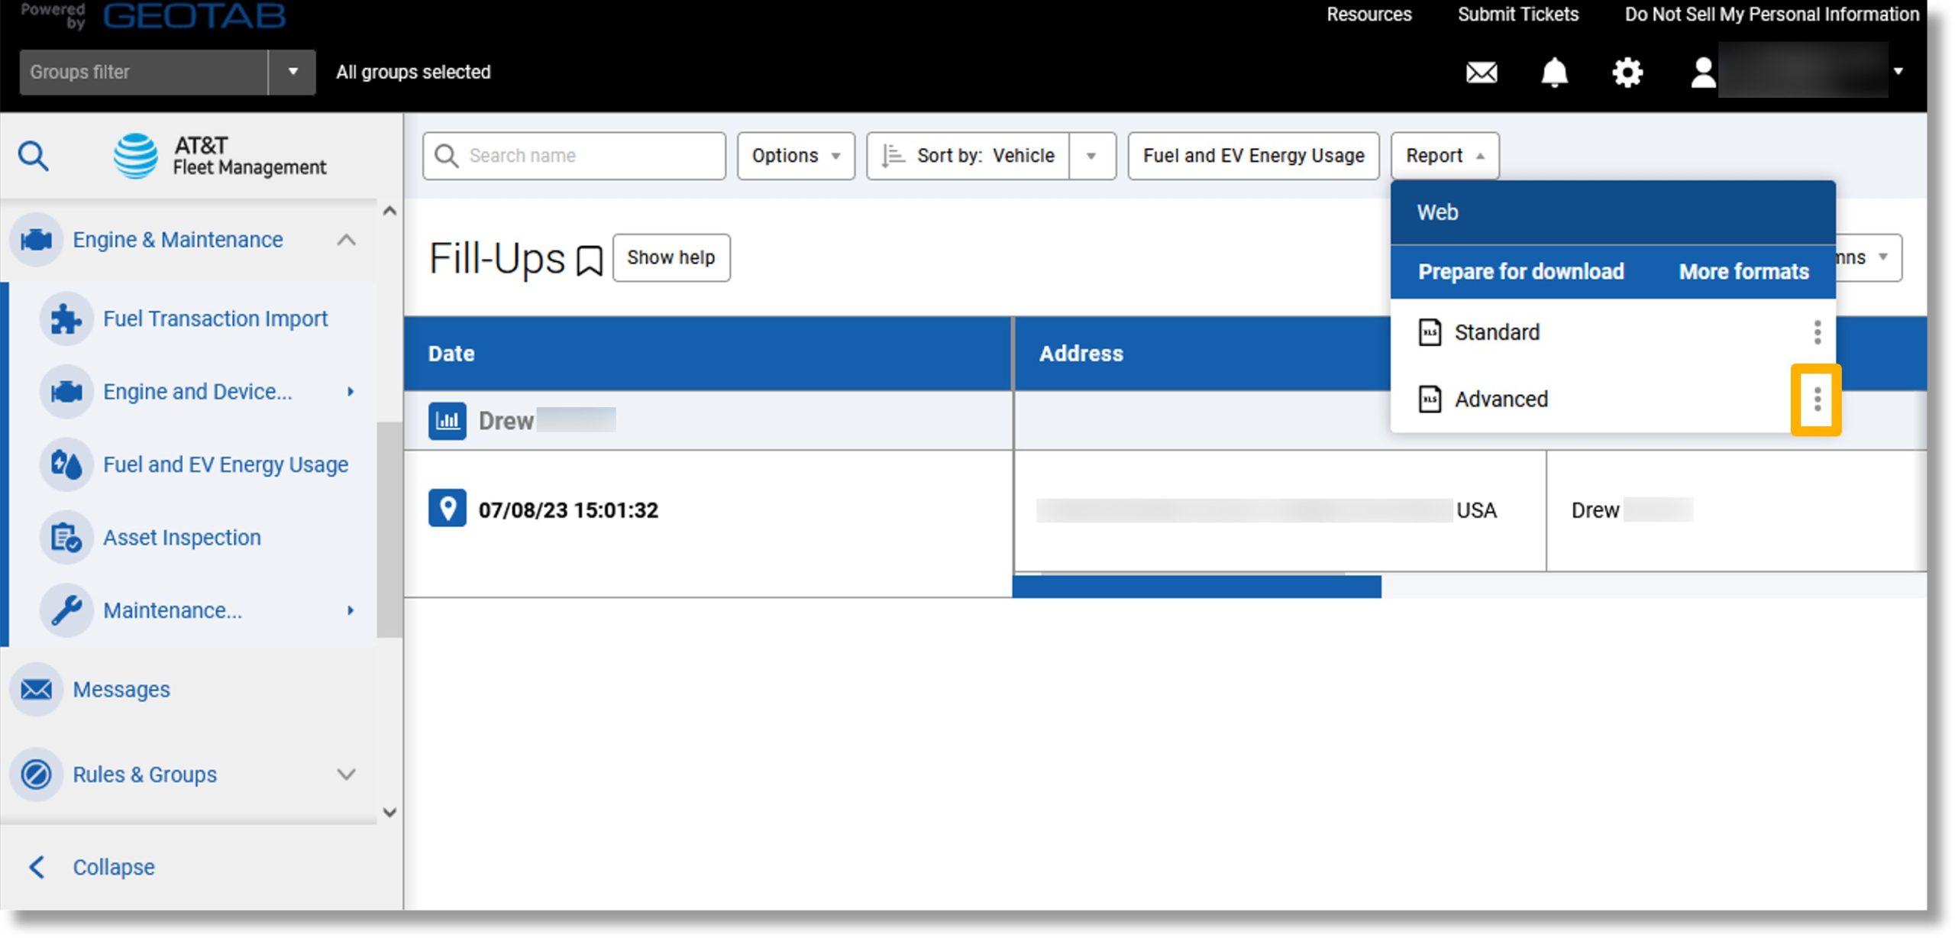
Task: Select Standard report download format
Action: tap(1496, 332)
